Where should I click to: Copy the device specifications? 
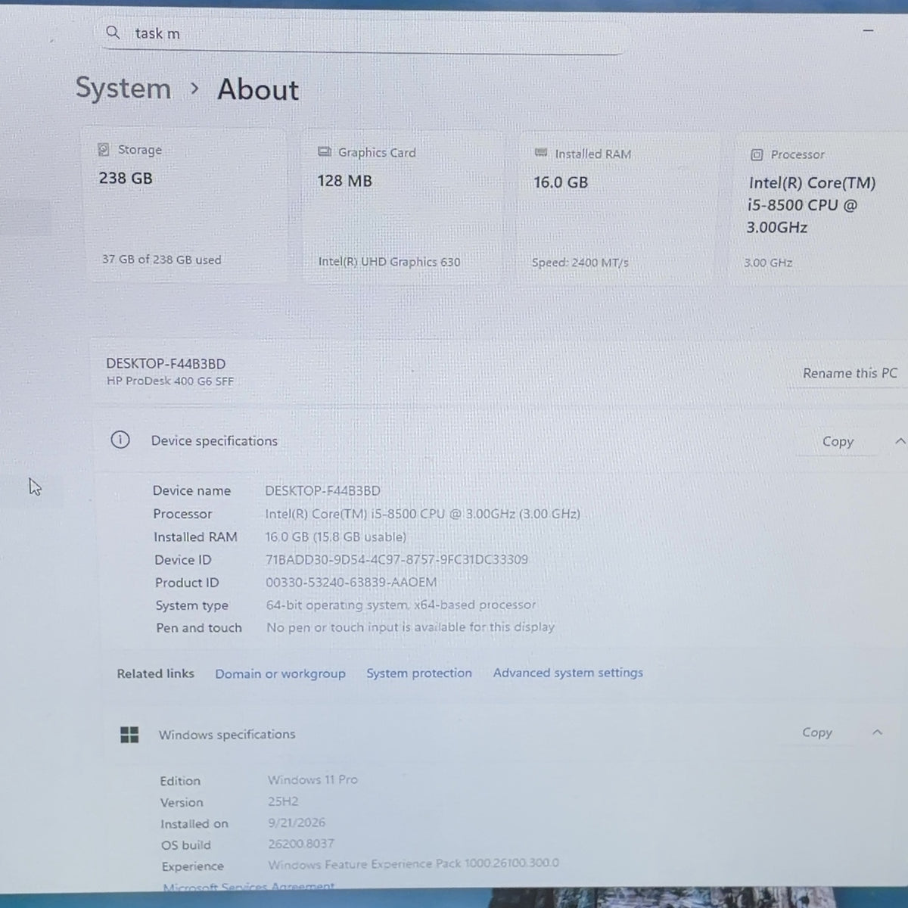click(838, 441)
